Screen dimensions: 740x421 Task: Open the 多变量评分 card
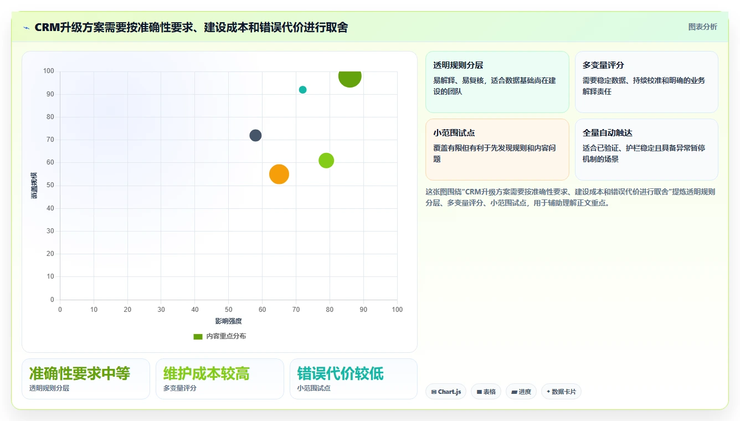point(646,82)
